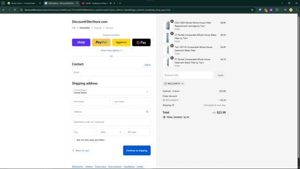300x169 pixels.
Task: Go to Cart breadcrumb link
Action: tap(74, 28)
